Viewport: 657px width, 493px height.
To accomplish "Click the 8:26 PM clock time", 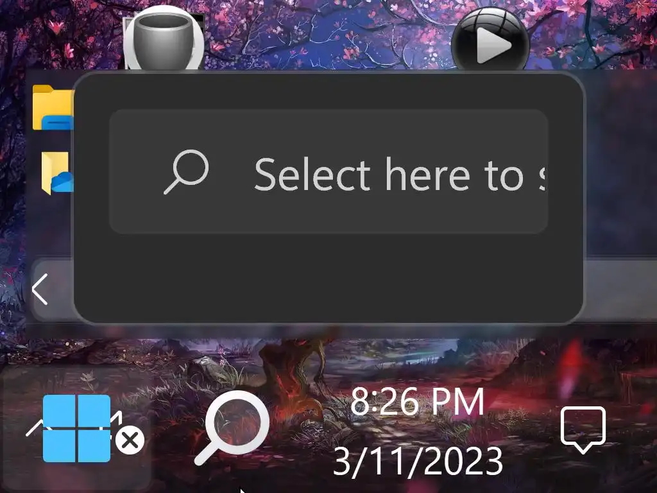I will (417, 402).
